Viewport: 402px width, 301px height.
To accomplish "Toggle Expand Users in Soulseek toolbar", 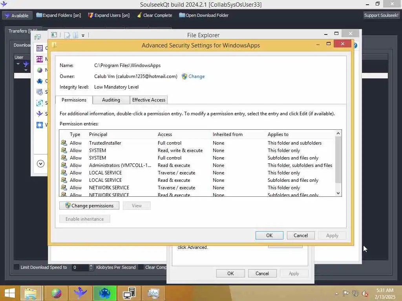I will point(109,15).
